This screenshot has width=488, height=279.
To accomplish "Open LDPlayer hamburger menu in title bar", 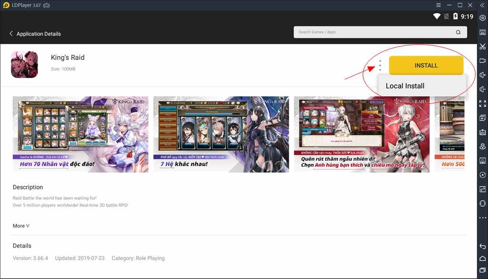I will (x=437, y=5).
